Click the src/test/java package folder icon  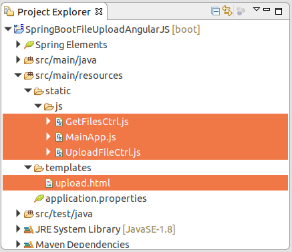(29, 214)
